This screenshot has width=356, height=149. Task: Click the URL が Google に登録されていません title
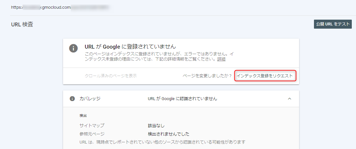tap(130, 47)
